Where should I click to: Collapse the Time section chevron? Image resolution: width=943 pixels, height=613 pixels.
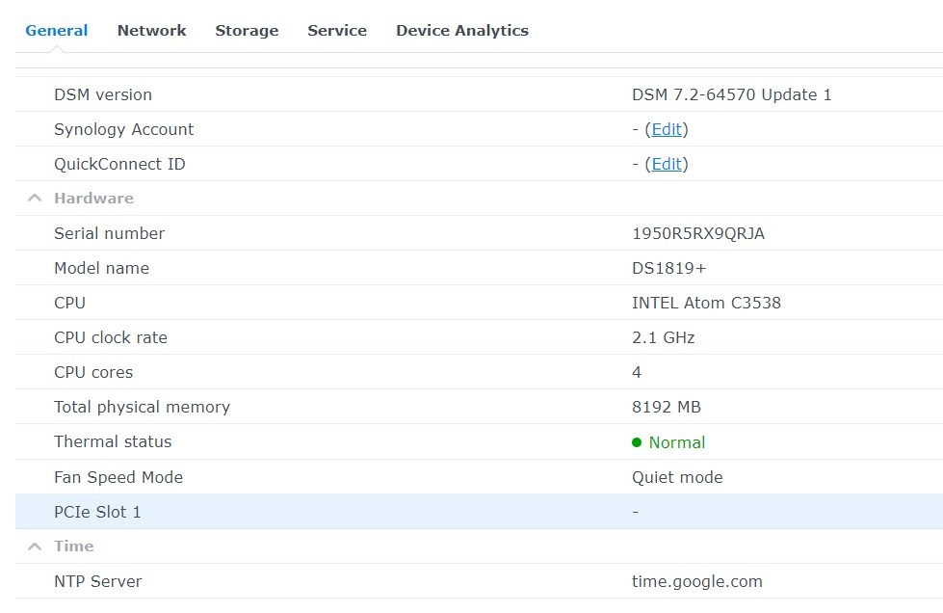pos(35,546)
